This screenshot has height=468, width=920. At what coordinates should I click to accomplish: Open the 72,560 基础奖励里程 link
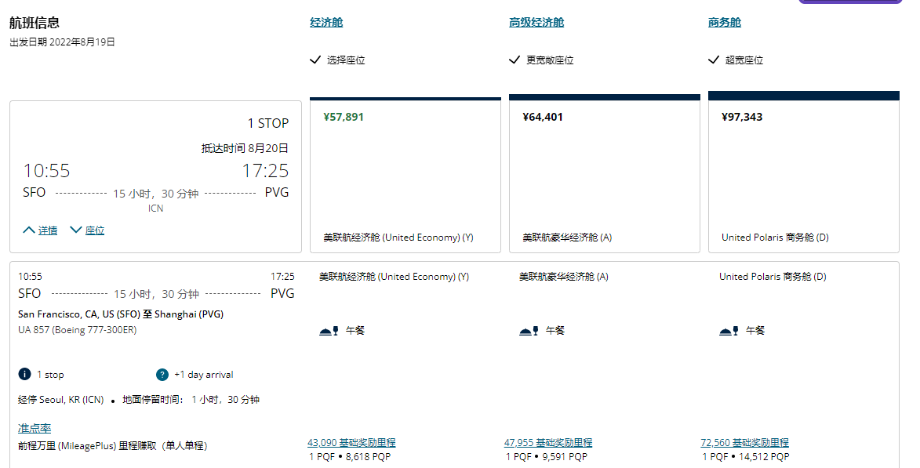744,443
